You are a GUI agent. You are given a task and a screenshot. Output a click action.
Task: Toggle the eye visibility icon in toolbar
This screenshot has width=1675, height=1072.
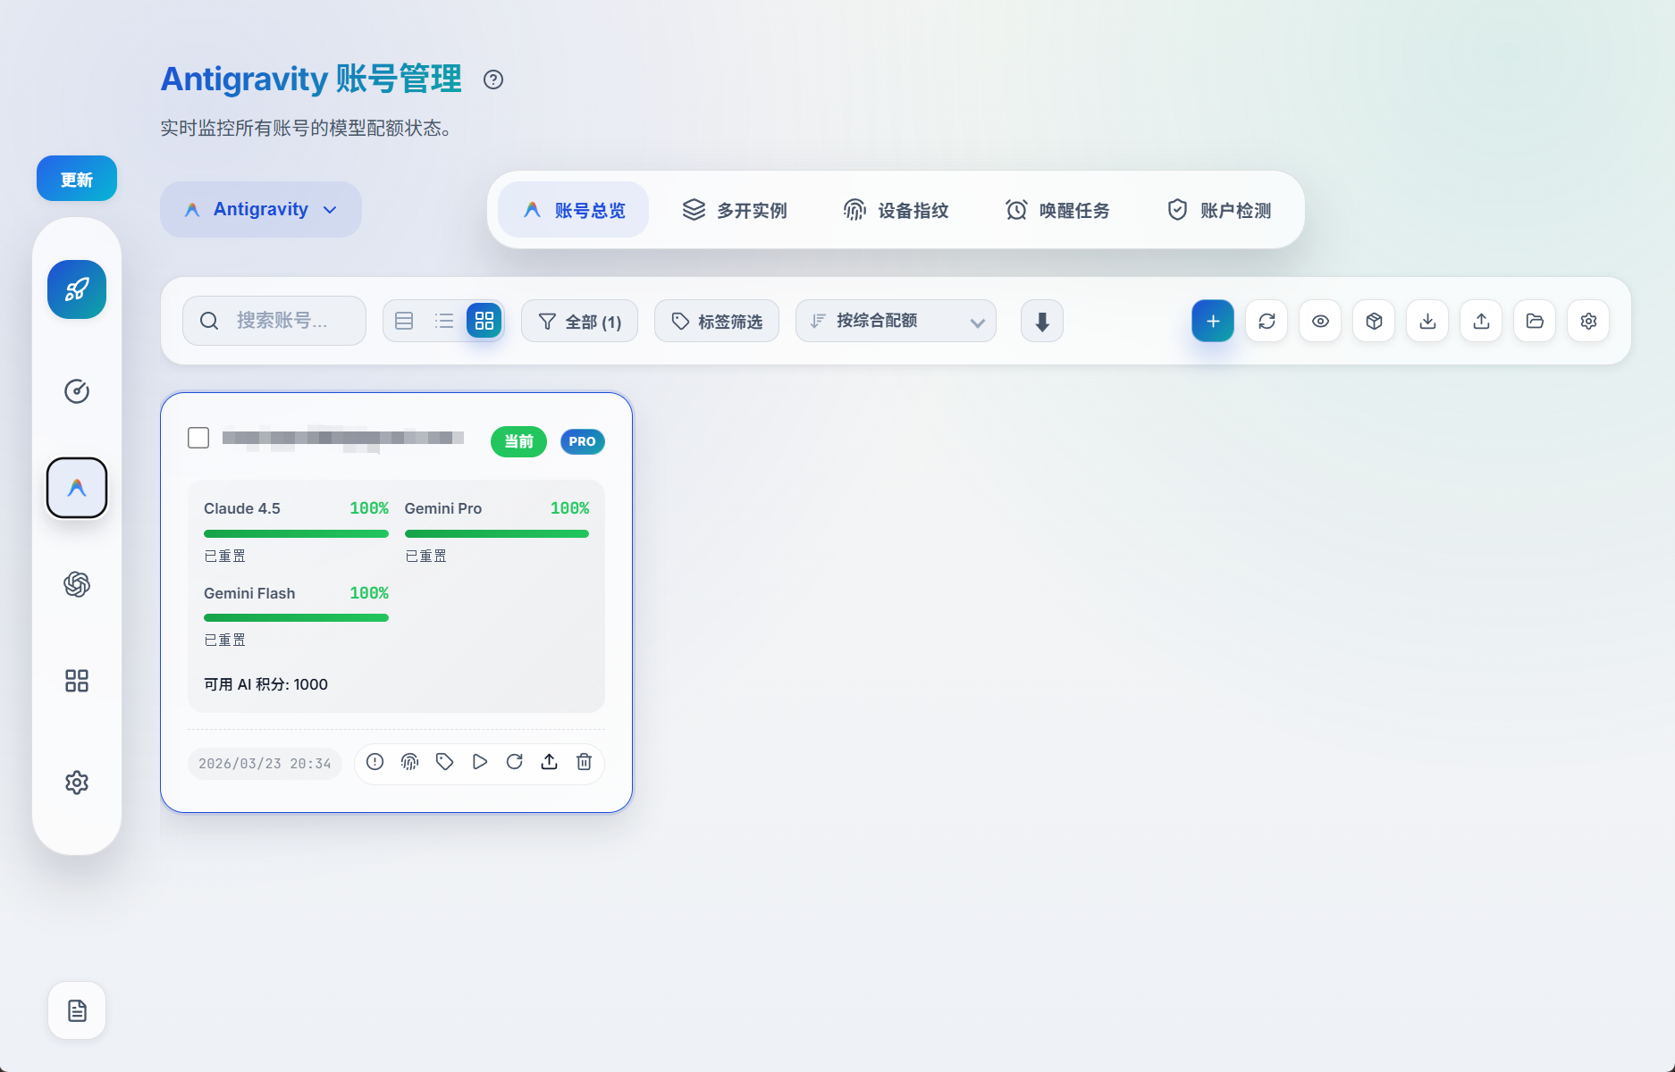pyautogui.click(x=1320, y=322)
